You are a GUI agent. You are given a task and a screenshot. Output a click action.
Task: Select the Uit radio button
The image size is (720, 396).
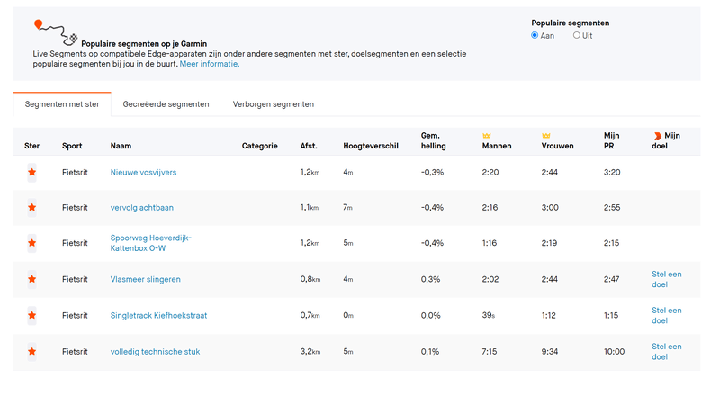[x=577, y=36]
